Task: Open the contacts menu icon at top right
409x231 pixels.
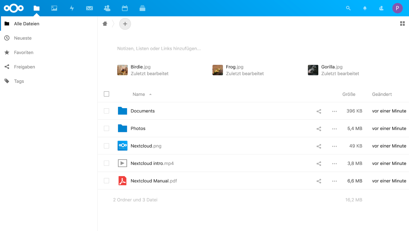Action: coord(381,8)
